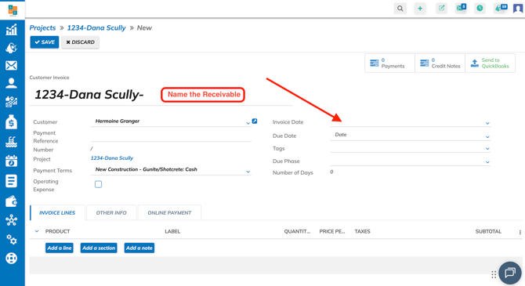Open the wallet sidebar icon
Image resolution: width=525 pixels, height=286 pixels.
click(12, 201)
